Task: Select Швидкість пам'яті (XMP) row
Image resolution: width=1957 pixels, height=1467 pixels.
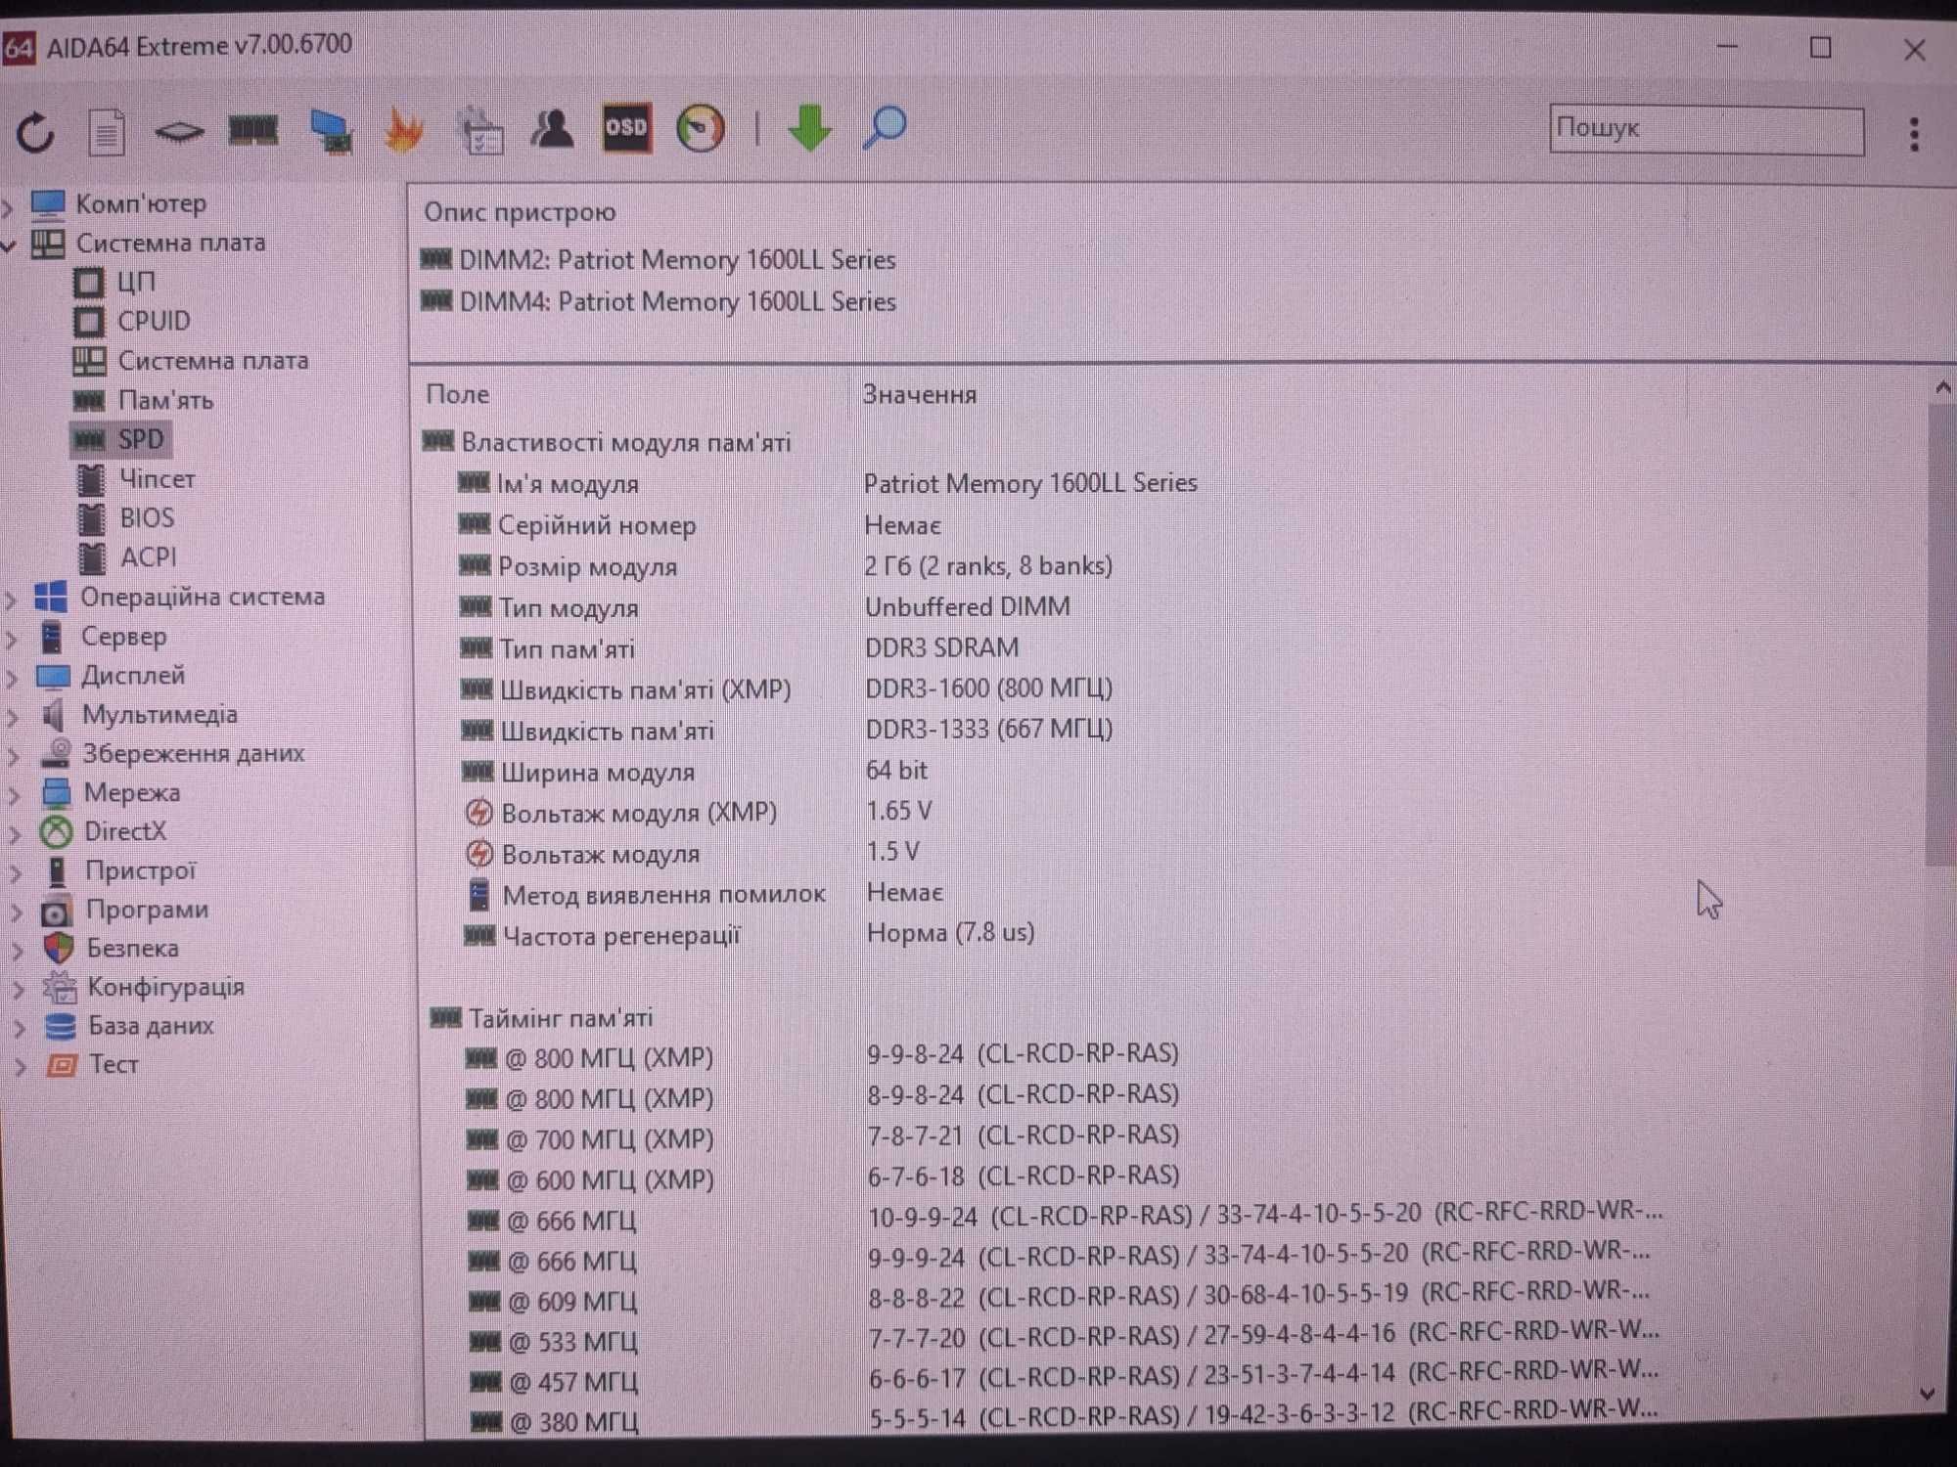Action: (x=787, y=689)
